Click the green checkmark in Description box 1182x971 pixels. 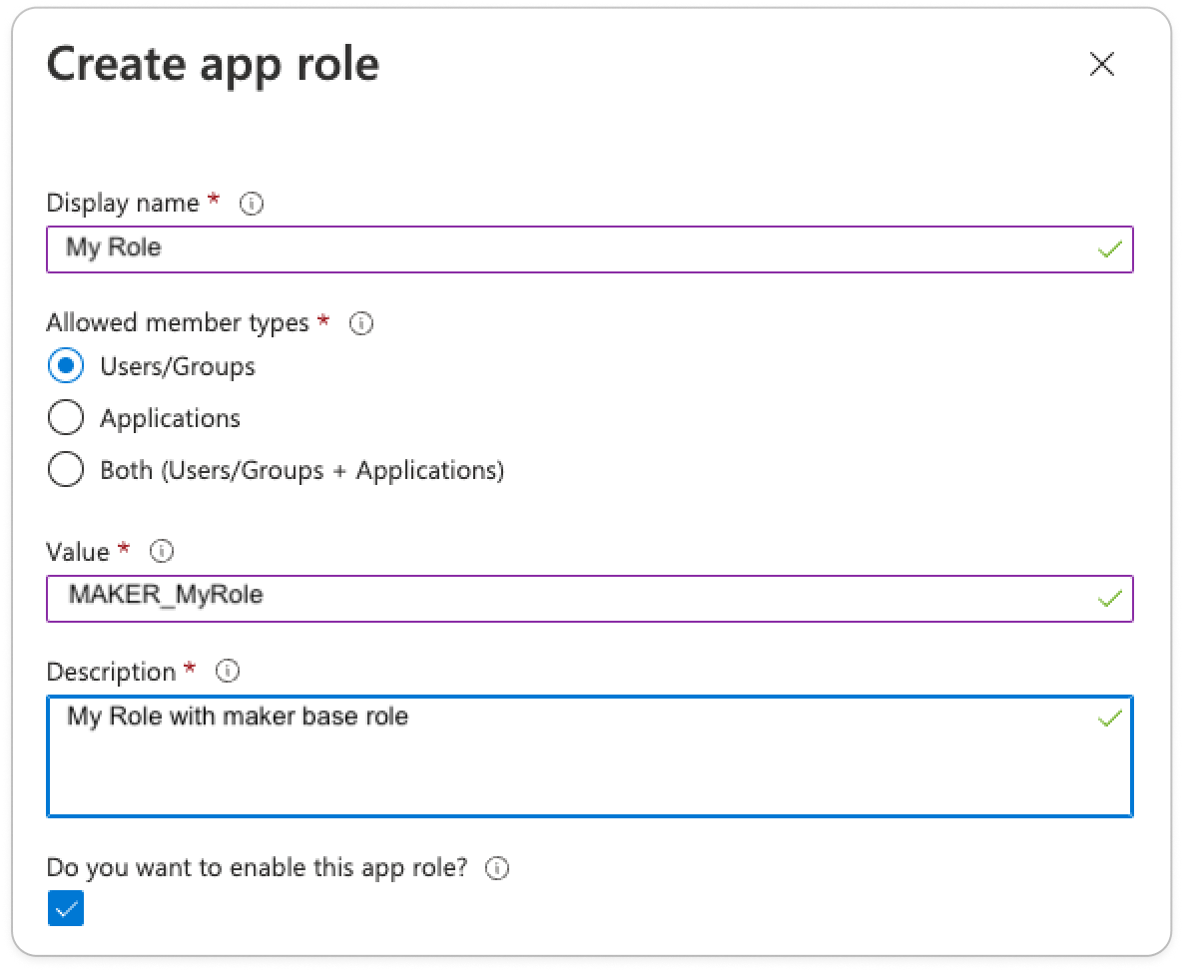[x=1109, y=719]
